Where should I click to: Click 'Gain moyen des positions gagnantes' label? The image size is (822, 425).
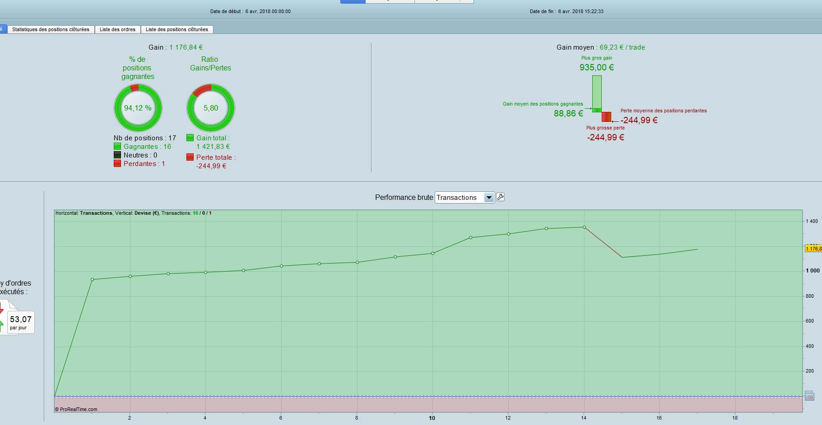[543, 104]
